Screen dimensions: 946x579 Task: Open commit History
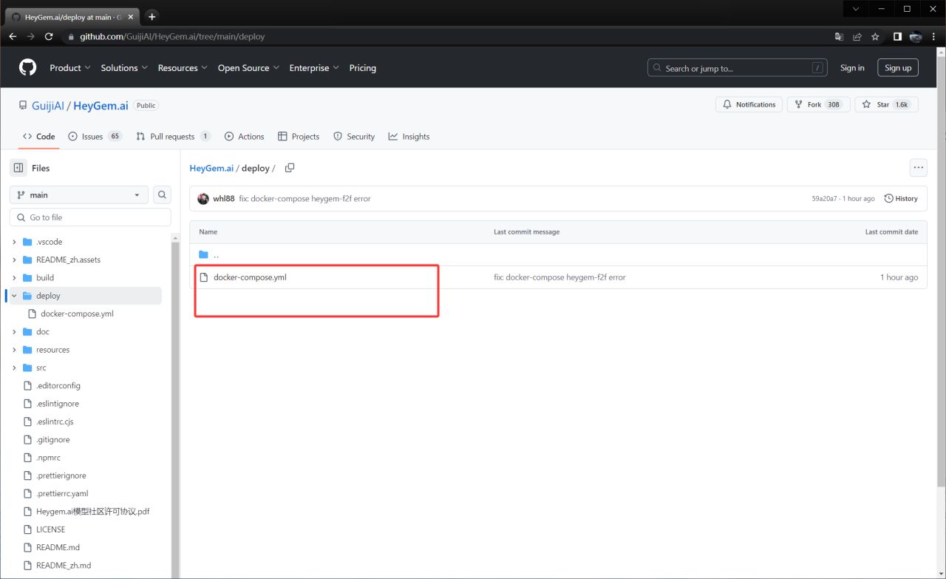click(x=901, y=199)
